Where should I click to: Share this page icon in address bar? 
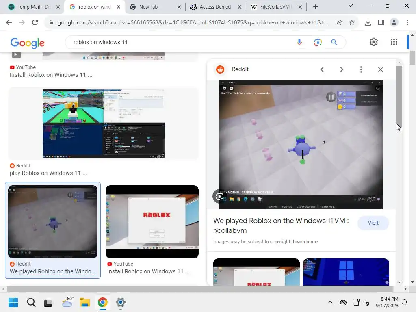click(339, 23)
